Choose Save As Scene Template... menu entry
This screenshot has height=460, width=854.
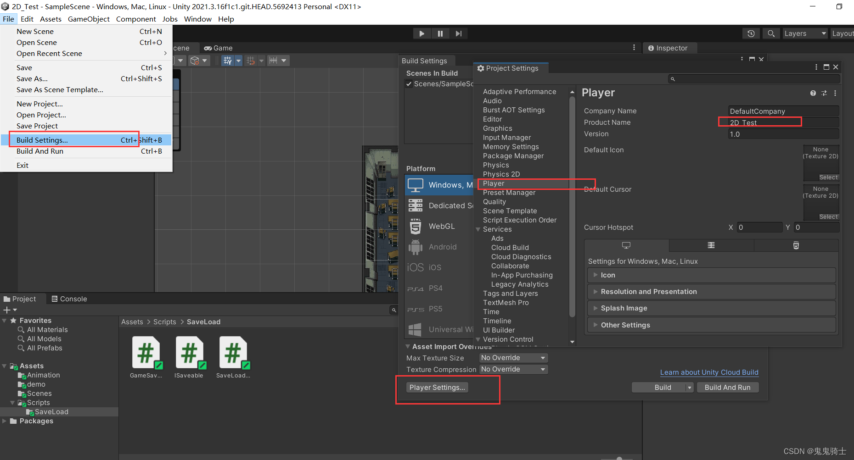[x=86, y=90]
